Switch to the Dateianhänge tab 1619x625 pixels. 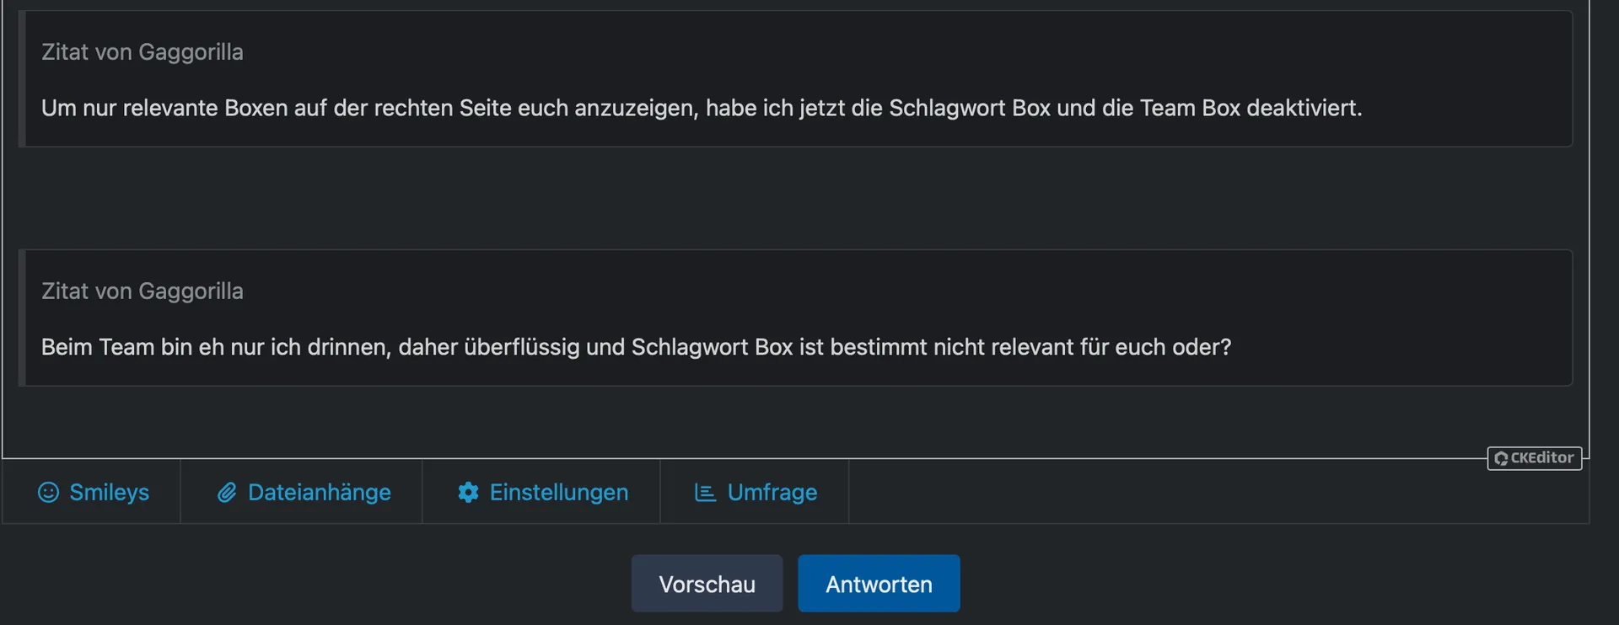tap(319, 492)
